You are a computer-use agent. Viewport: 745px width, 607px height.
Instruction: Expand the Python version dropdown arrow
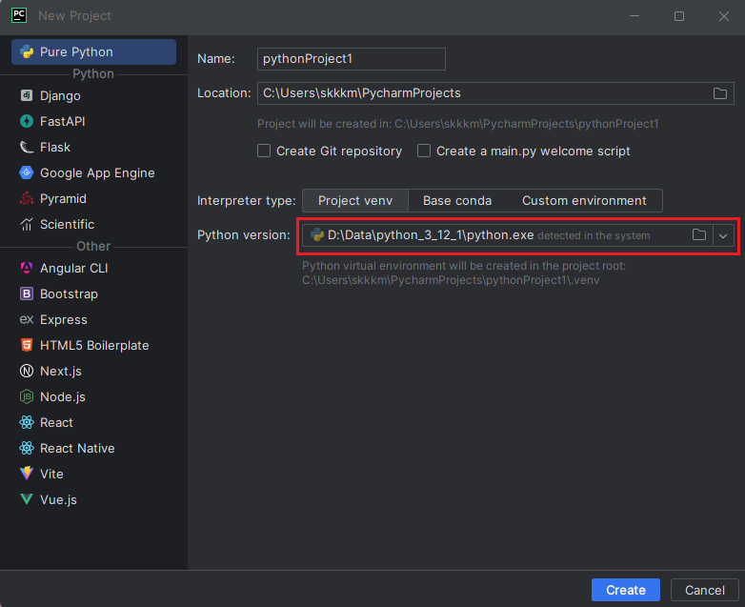[x=723, y=235]
